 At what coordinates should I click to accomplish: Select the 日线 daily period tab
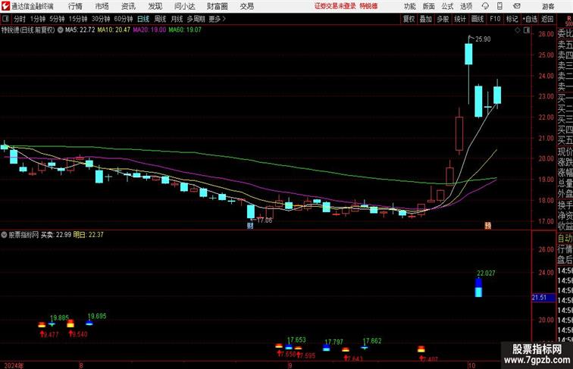point(143,19)
